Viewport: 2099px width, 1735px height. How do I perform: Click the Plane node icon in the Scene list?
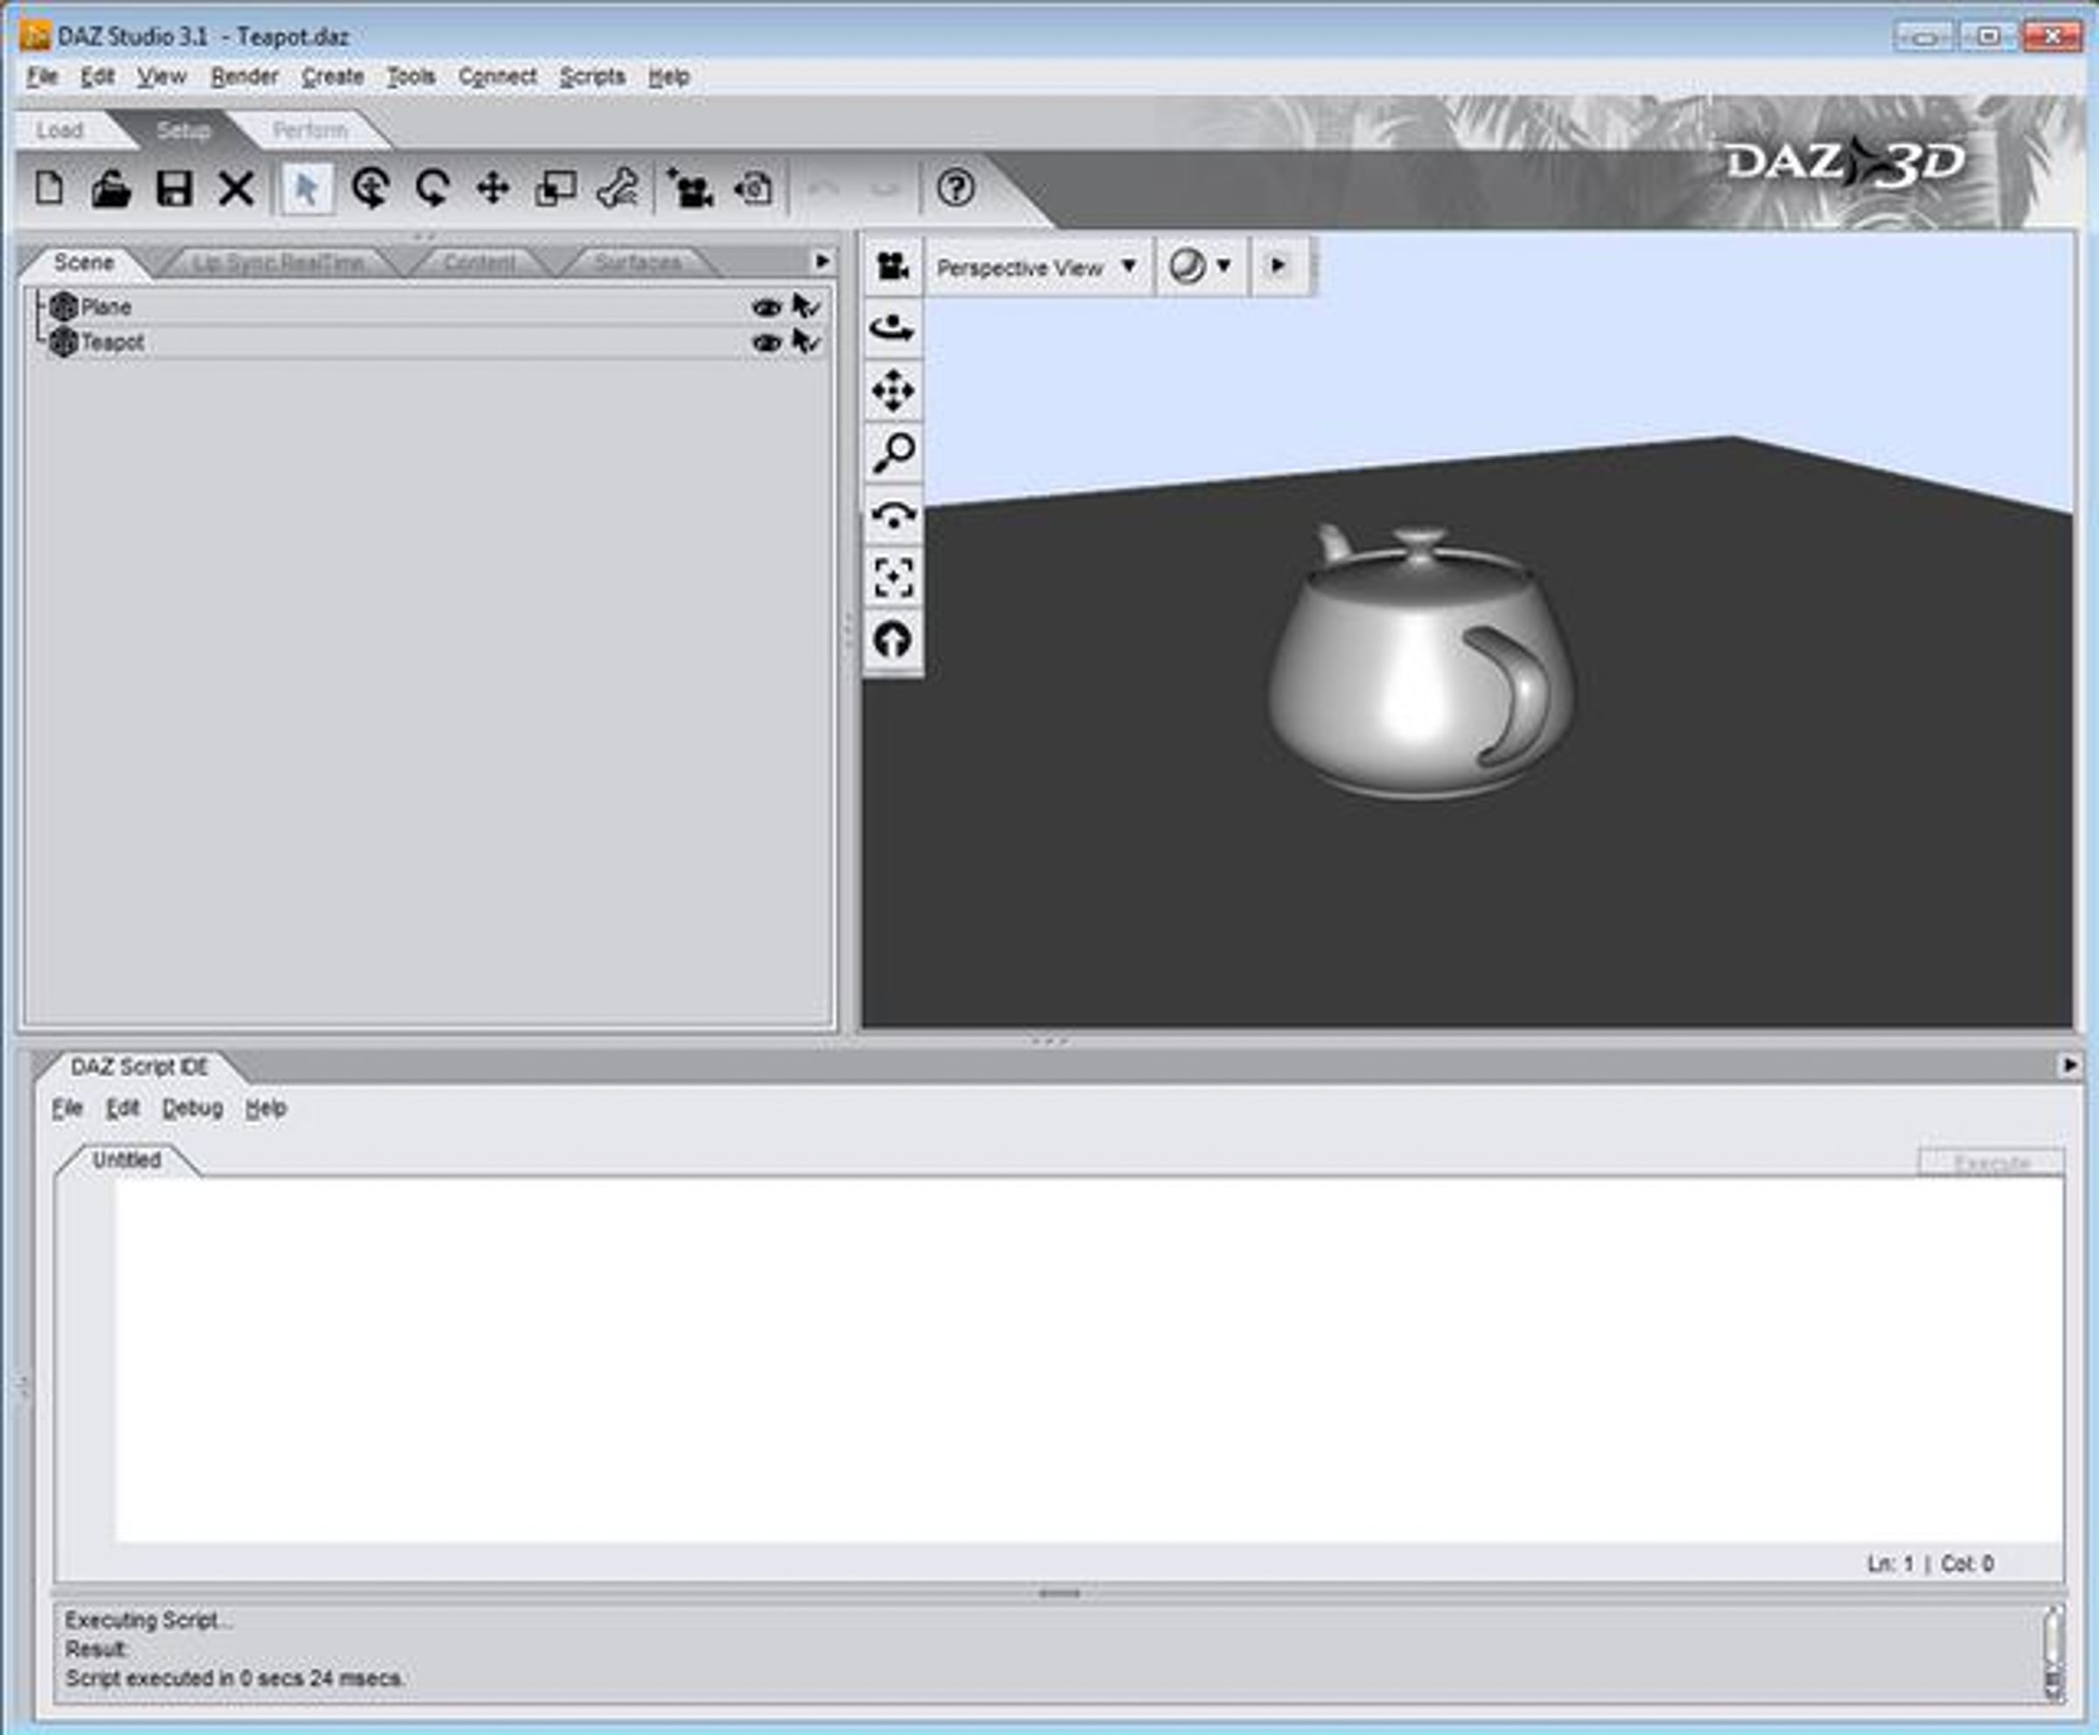tap(63, 307)
